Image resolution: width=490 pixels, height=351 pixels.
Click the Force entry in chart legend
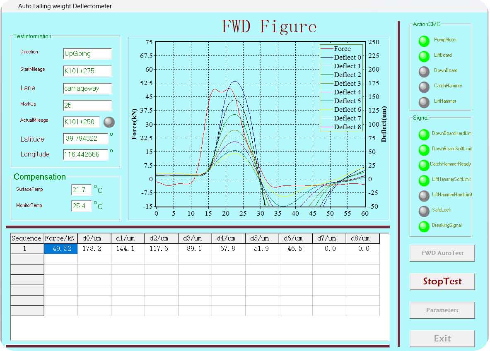[x=336, y=49]
